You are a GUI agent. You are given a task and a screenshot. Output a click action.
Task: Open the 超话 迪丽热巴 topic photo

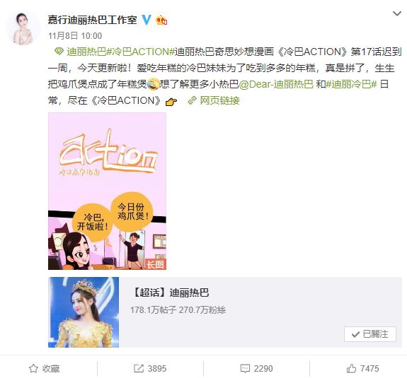[84, 312]
